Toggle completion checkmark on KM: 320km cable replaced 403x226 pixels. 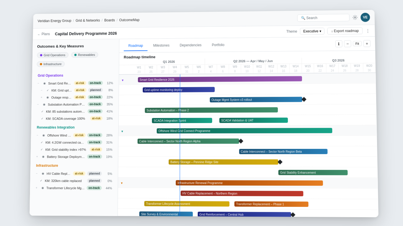click(41, 181)
